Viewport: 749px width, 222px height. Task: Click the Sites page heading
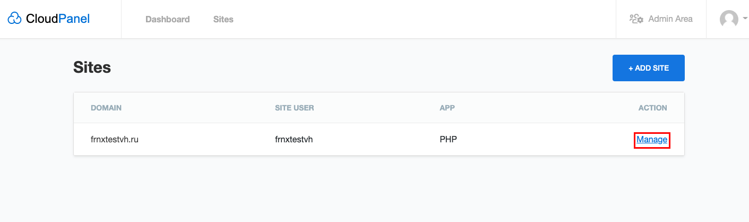click(92, 67)
